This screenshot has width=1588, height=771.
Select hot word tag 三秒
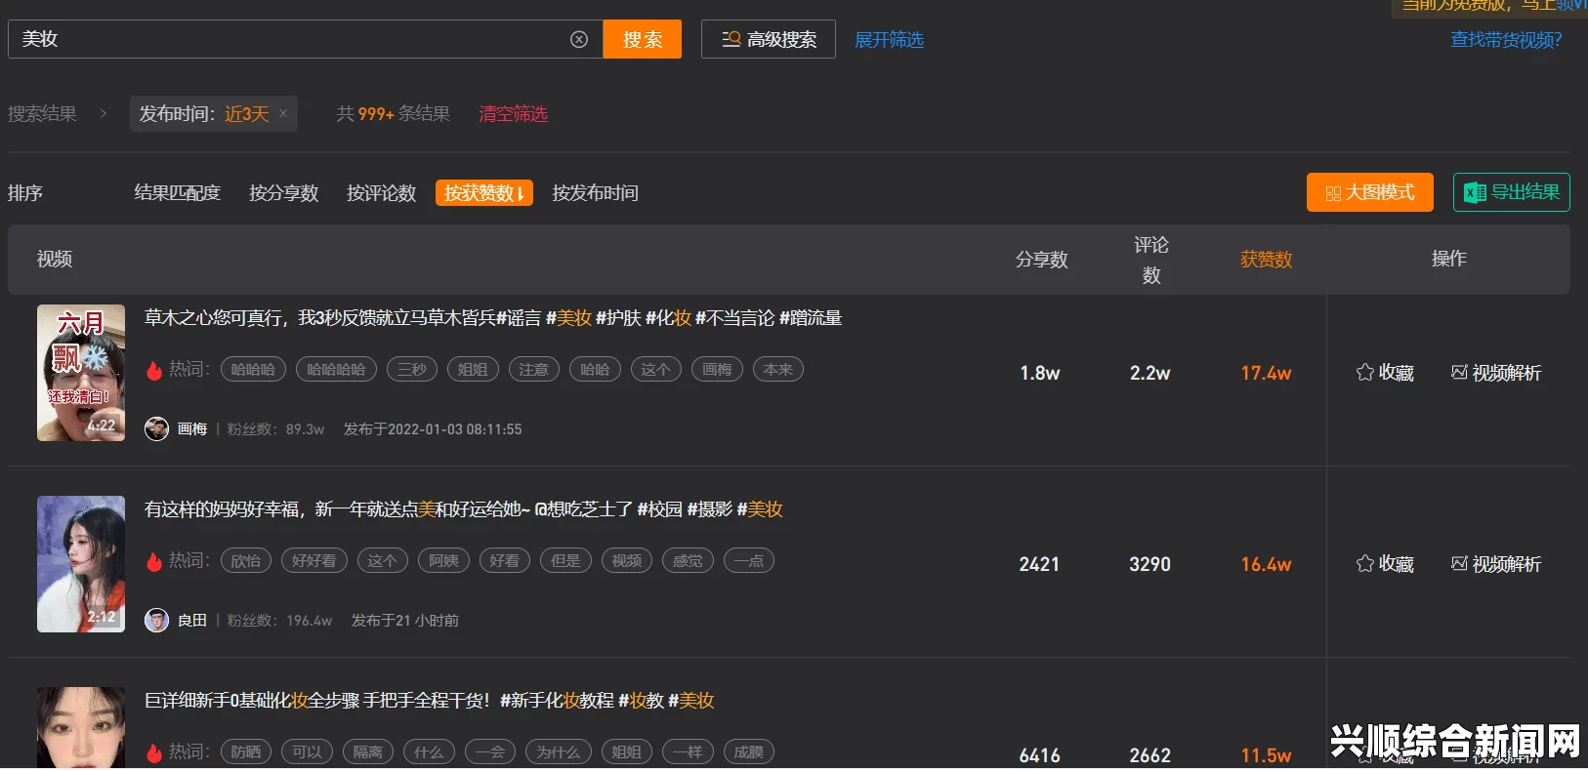coord(412,370)
